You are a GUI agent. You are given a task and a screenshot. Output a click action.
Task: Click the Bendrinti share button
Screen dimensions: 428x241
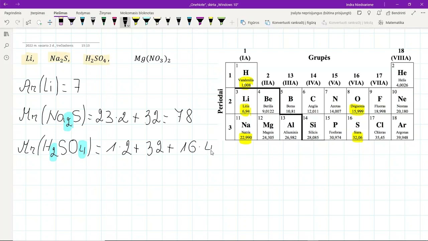pyautogui.click(x=396, y=13)
